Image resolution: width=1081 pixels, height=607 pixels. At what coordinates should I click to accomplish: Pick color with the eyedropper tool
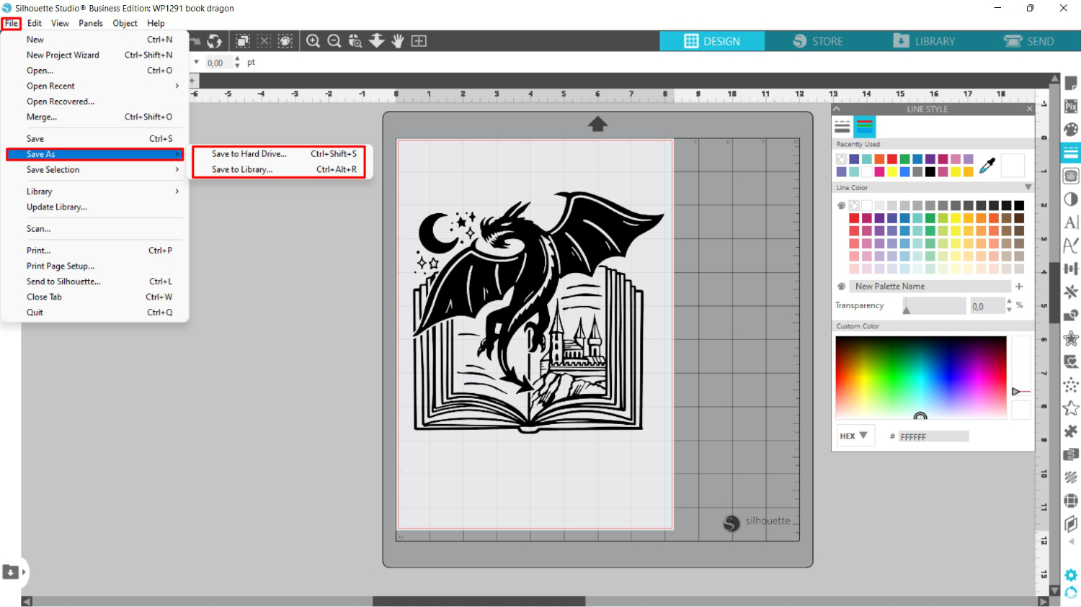987,165
